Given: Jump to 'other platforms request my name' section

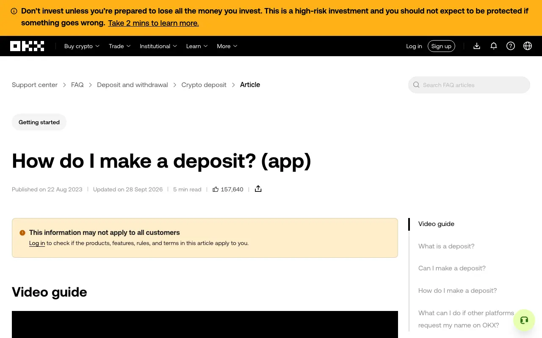Looking at the screenshot, I should click(x=466, y=319).
